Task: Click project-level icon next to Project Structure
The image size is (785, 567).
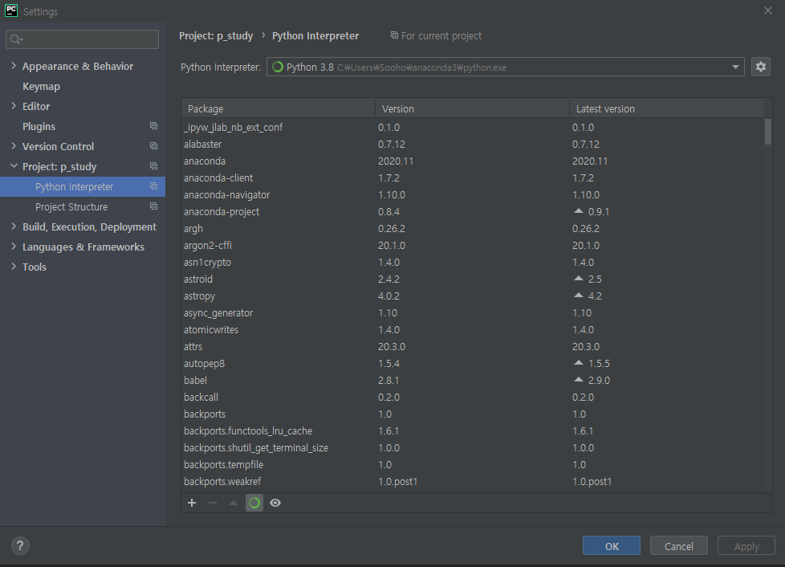Action: pyautogui.click(x=153, y=206)
